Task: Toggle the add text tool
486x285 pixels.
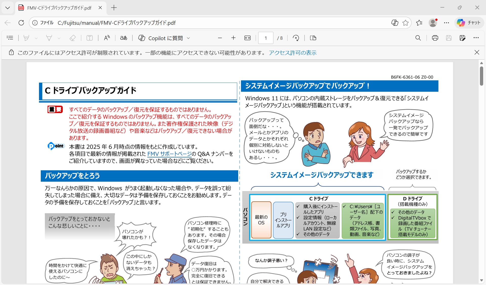Action: pos(90,38)
